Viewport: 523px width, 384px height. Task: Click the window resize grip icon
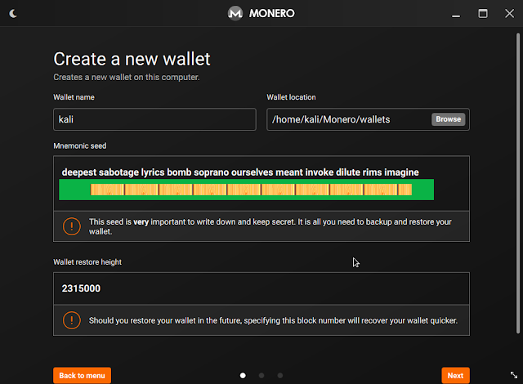(x=514, y=375)
